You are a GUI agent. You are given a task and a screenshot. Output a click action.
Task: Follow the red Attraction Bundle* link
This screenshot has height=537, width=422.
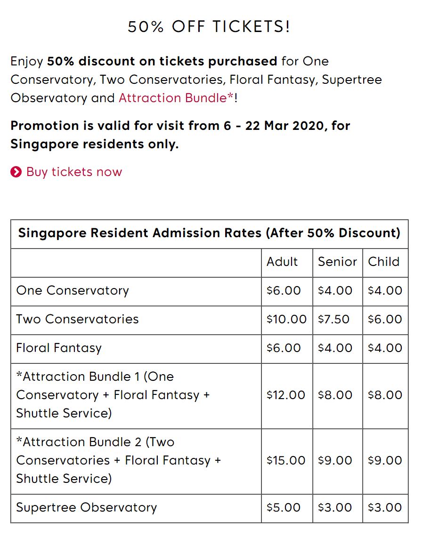tap(176, 98)
